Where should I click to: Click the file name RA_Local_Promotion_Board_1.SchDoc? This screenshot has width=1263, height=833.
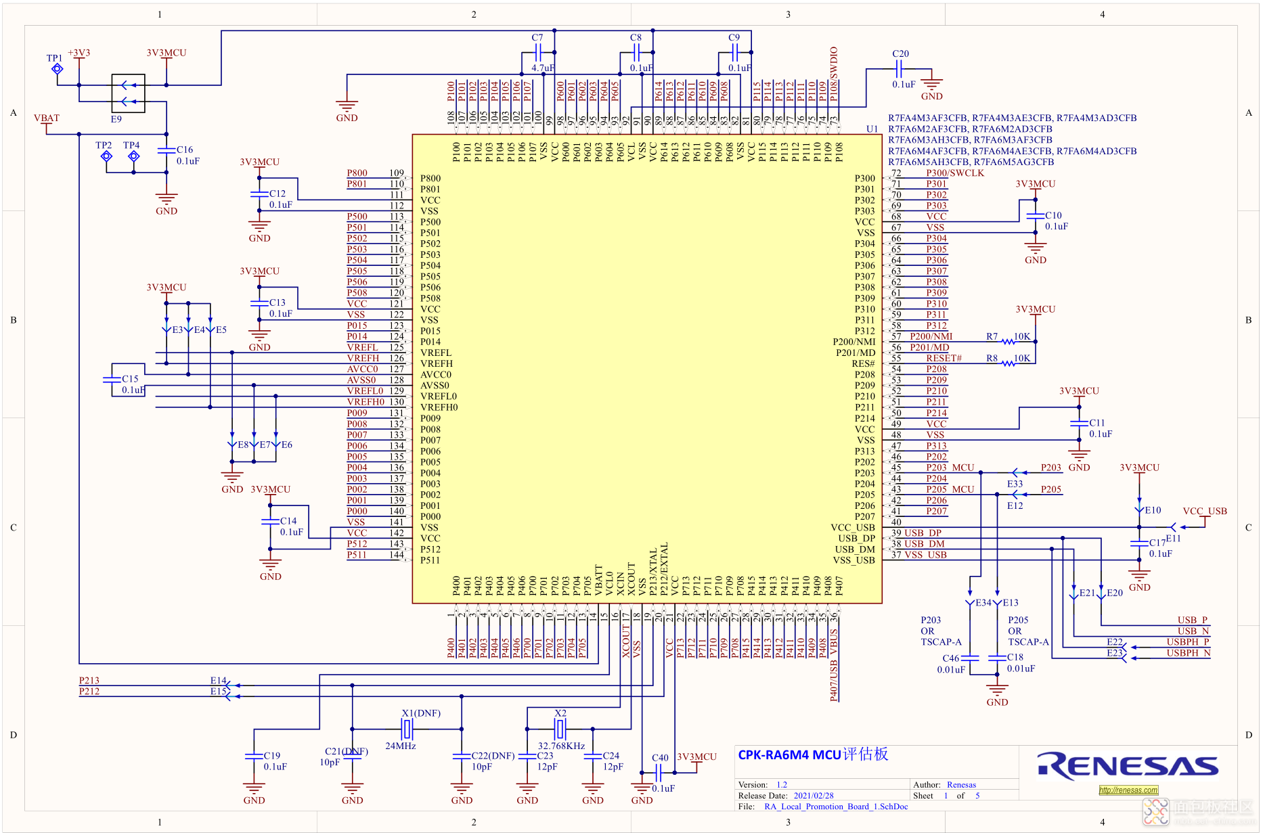click(836, 807)
